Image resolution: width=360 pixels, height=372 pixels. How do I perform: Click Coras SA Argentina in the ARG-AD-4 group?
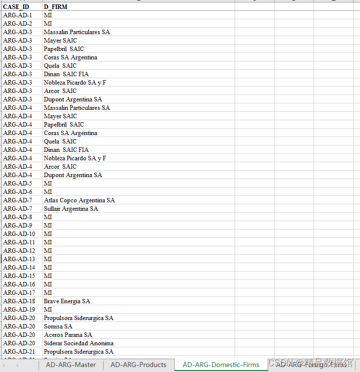(139, 133)
